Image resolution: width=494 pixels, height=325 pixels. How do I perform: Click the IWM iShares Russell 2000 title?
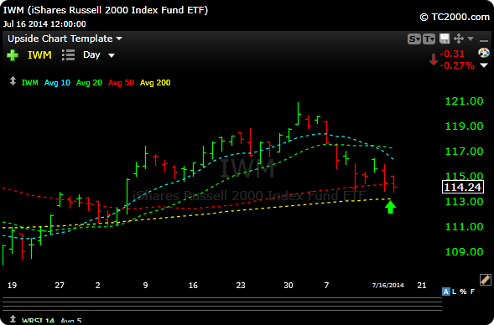tap(106, 10)
